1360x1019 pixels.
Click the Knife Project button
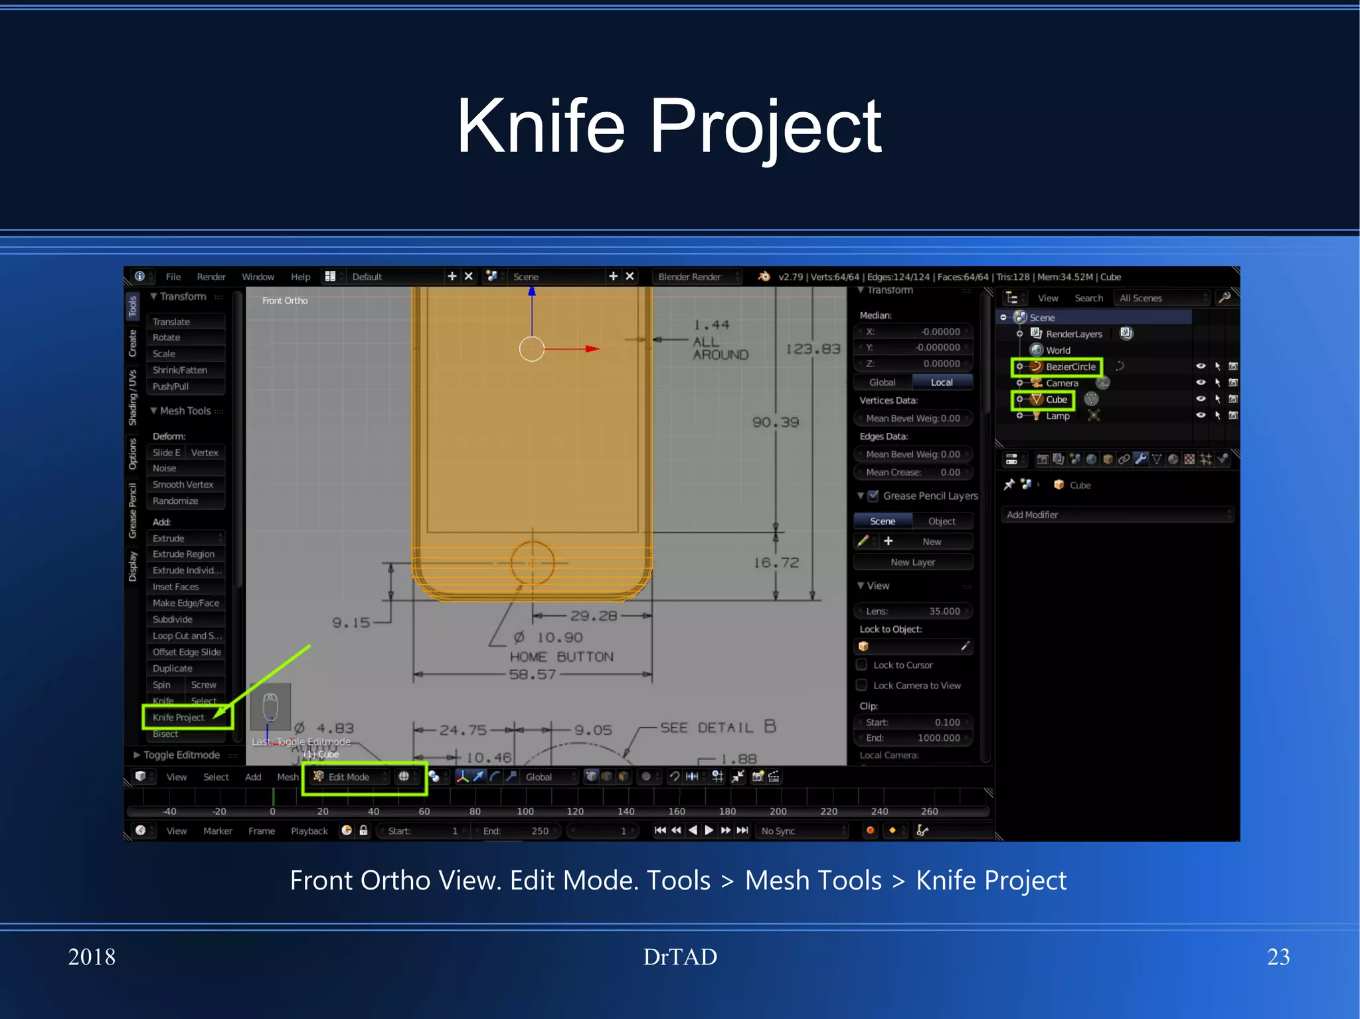(179, 718)
